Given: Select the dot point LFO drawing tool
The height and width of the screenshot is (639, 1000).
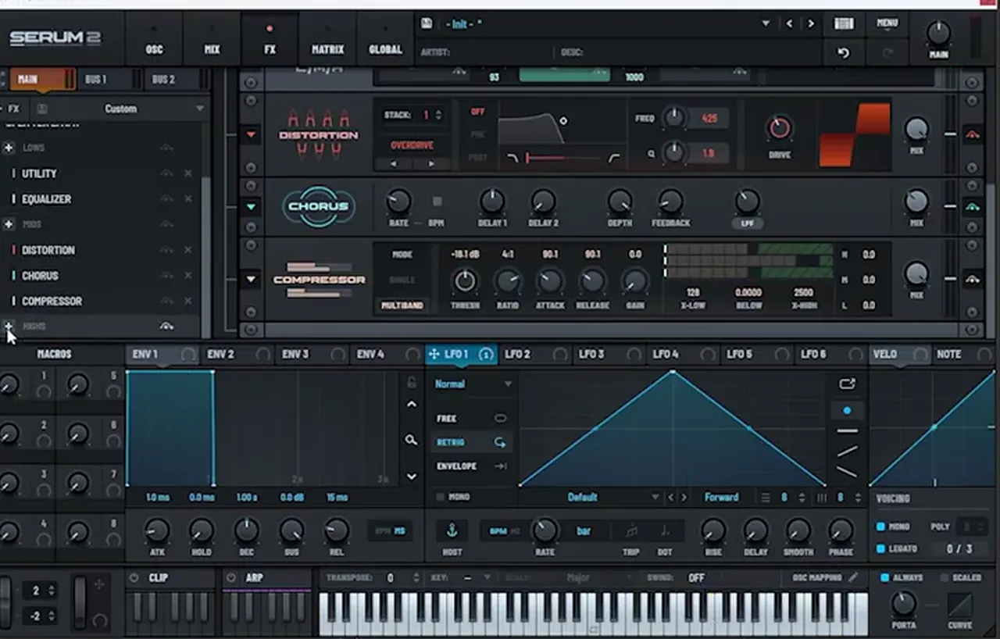Looking at the screenshot, I should tap(847, 410).
